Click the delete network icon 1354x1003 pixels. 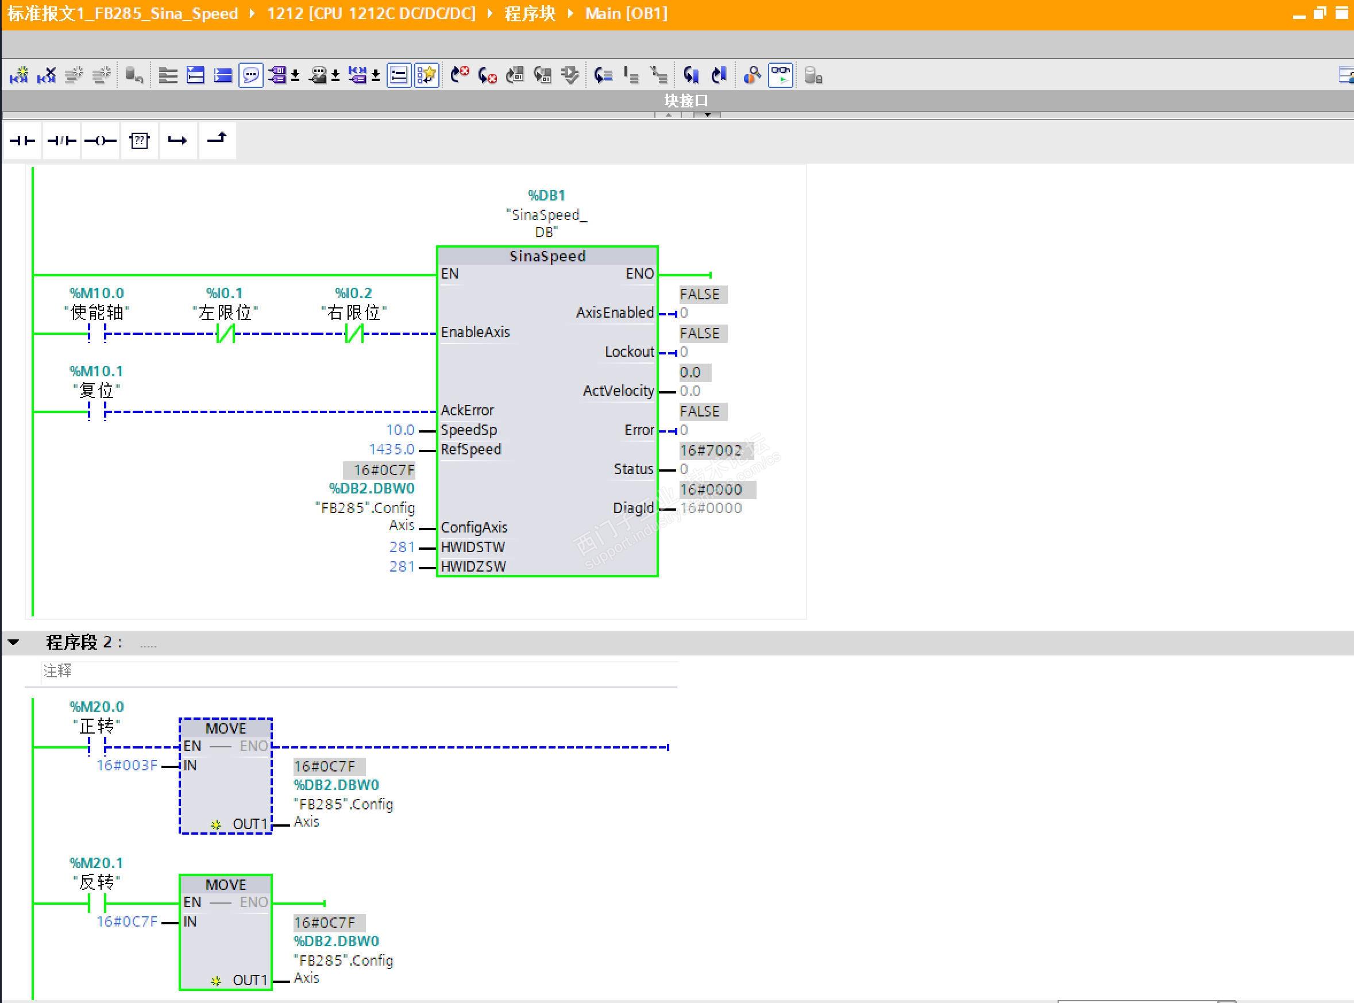click(x=46, y=75)
